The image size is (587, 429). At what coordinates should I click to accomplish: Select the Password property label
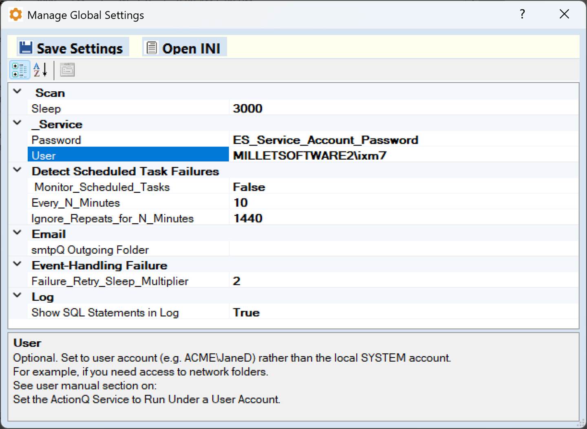[x=128, y=140]
